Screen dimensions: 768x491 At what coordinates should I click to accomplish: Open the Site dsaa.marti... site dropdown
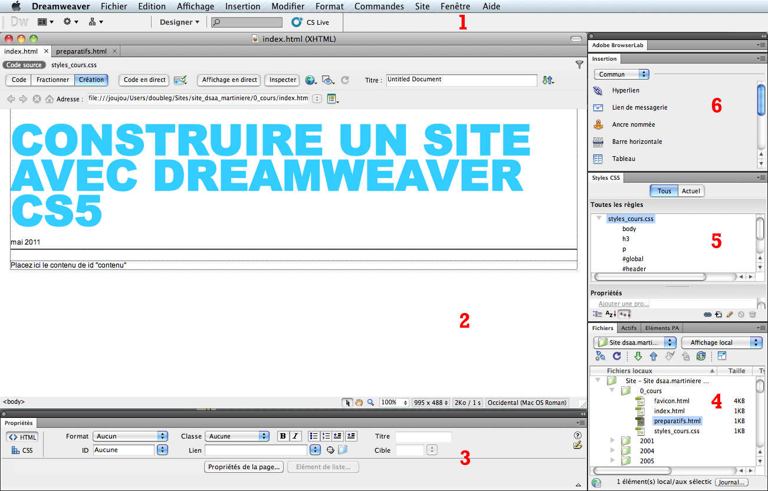pos(635,342)
